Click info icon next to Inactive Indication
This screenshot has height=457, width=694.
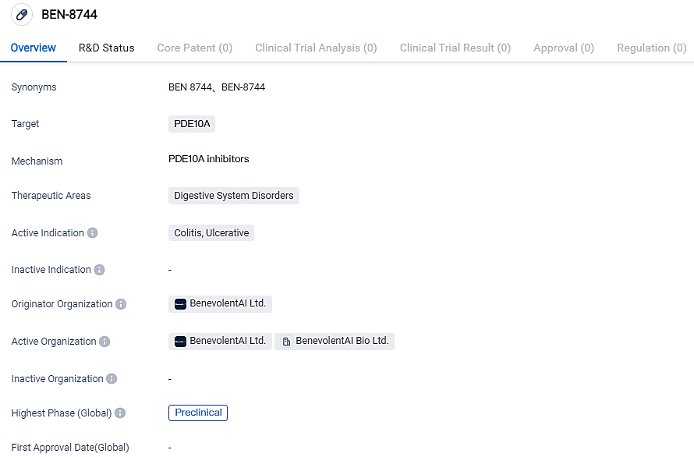(99, 270)
